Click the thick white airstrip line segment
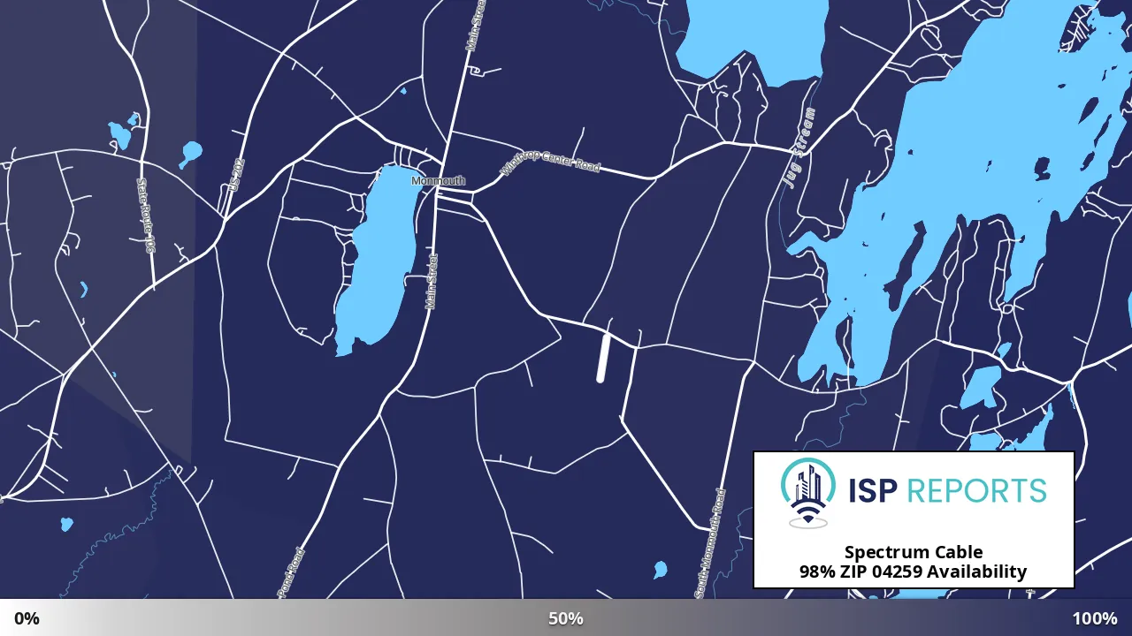This screenshot has width=1132, height=636. 604,358
